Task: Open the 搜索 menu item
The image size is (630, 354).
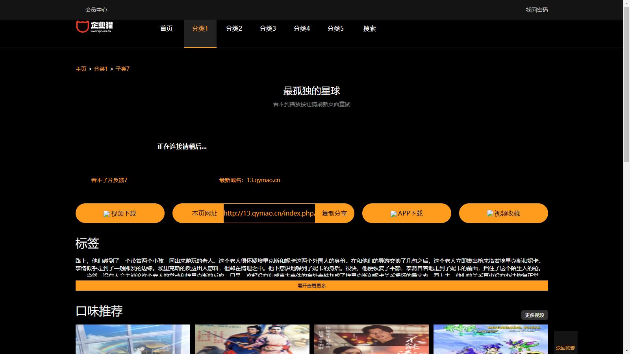Action: (x=369, y=28)
